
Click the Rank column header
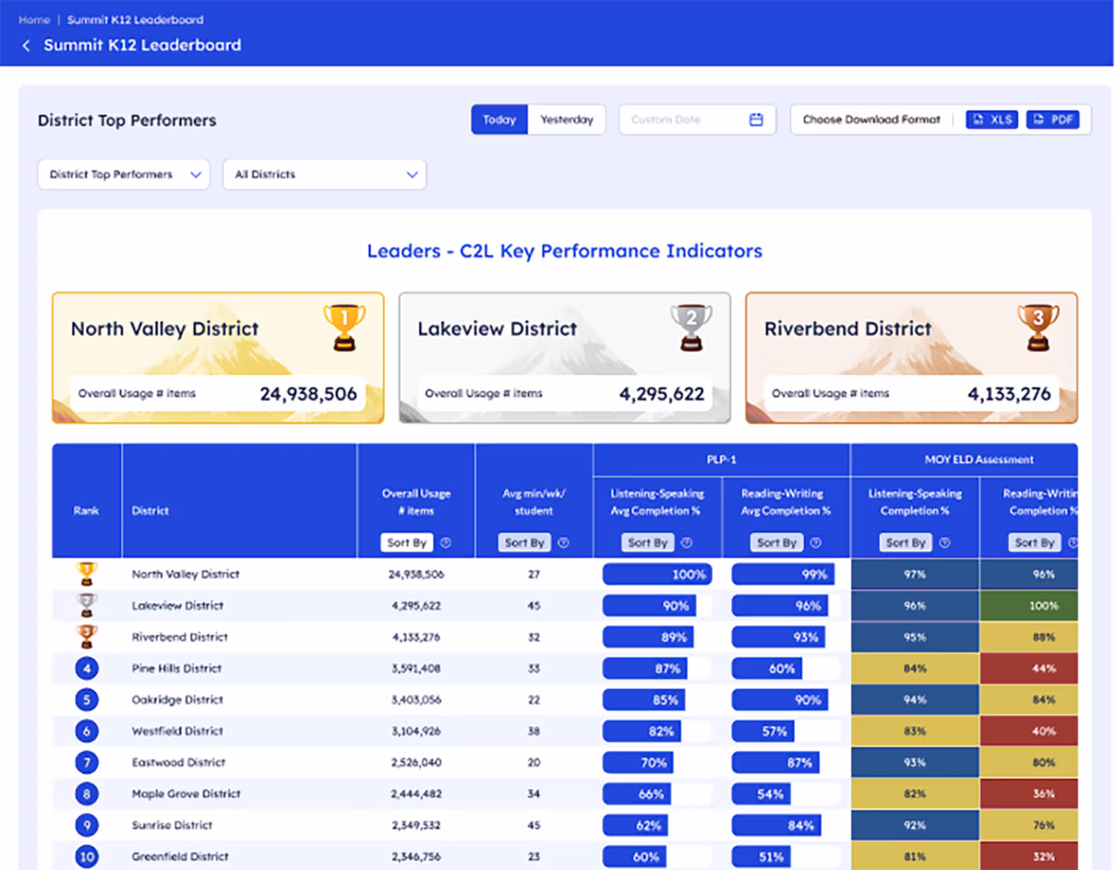pyautogui.click(x=86, y=511)
